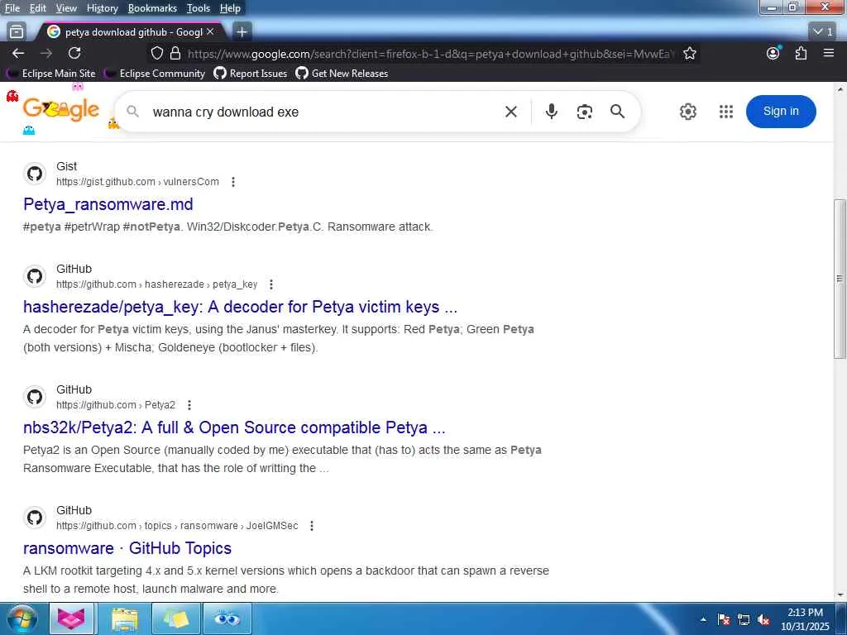The width and height of the screenshot is (847, 635).
Task: Submit search with magnifier button
Action: pos(617,112)
